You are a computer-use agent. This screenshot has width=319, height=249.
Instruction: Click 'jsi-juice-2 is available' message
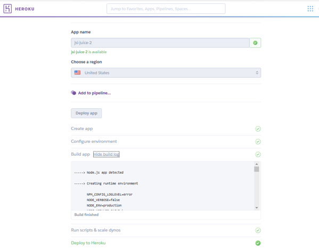pos(89,52)
